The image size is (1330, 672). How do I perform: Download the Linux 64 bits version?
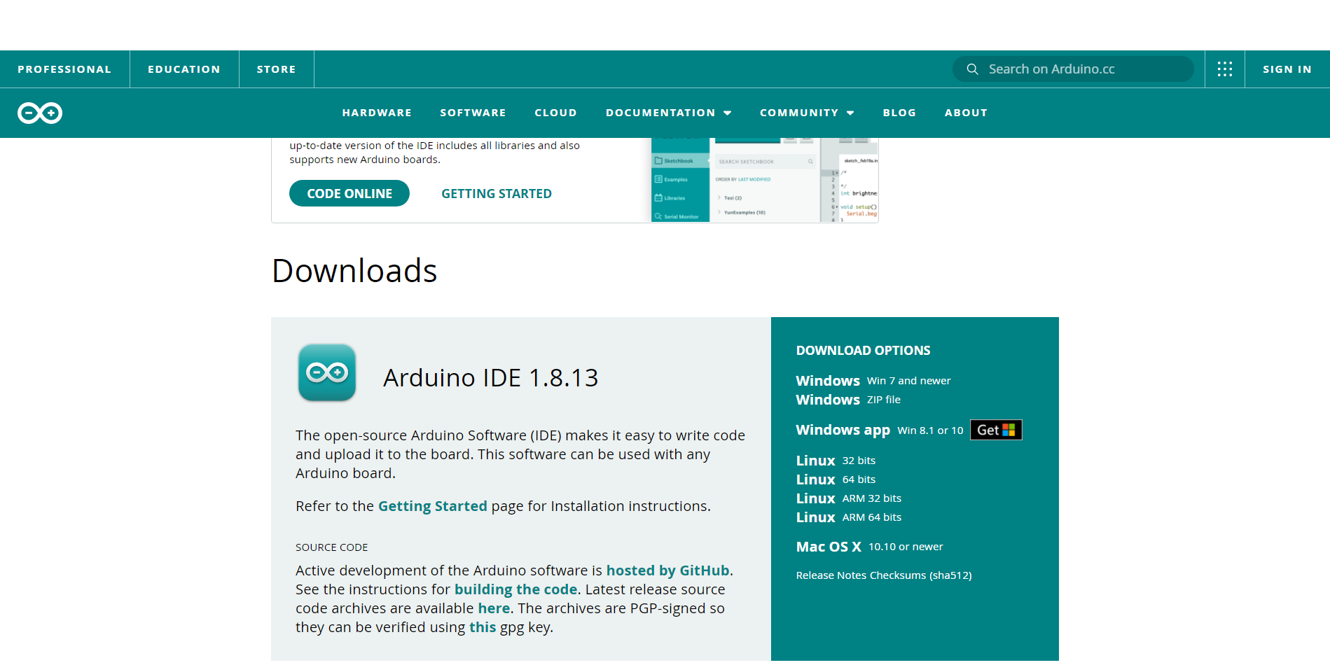(x=835, y=479)
